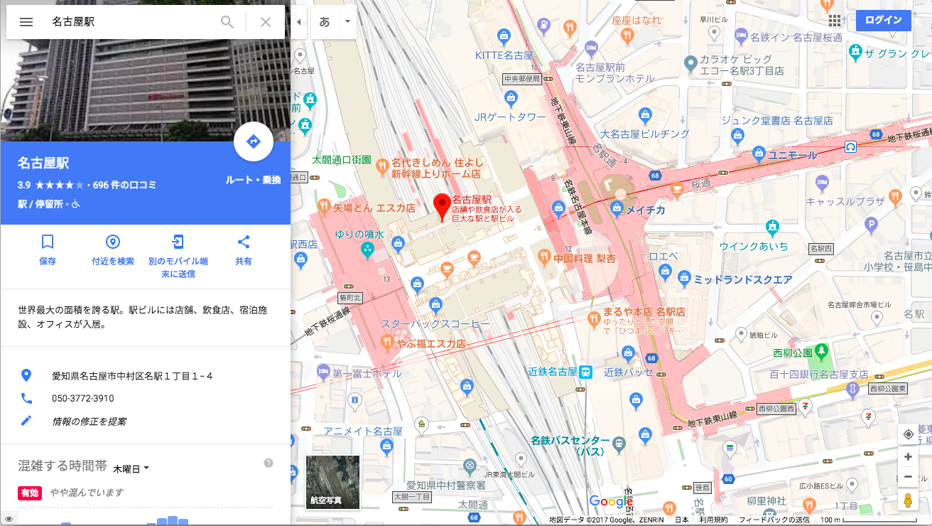Screen dimensions: 932x526
Task: Select the 中国料理 梨杏 restaurant marker
Action: 544,255
